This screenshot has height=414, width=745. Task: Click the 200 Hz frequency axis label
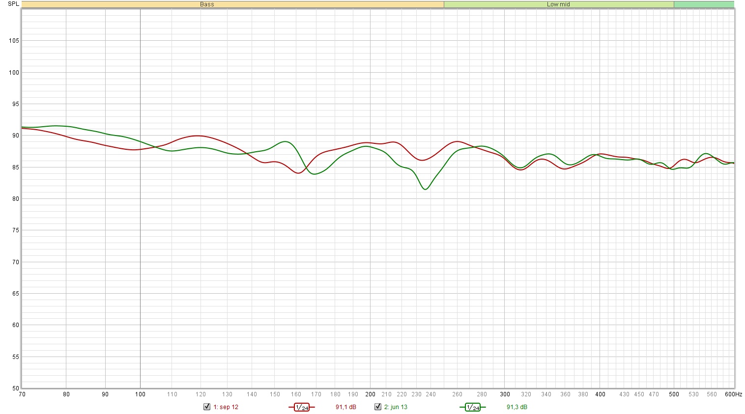371,394
